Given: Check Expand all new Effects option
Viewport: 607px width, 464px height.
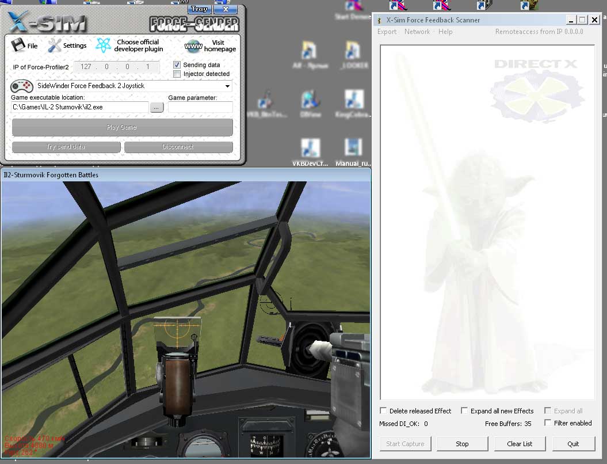Looking at the screenshot, I should point(465,411).
